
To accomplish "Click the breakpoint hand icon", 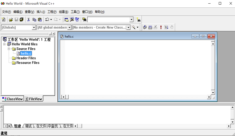I will click(x=172, y=27).
